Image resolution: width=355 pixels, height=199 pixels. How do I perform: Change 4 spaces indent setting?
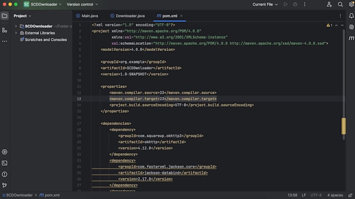[x=335, y=195]
